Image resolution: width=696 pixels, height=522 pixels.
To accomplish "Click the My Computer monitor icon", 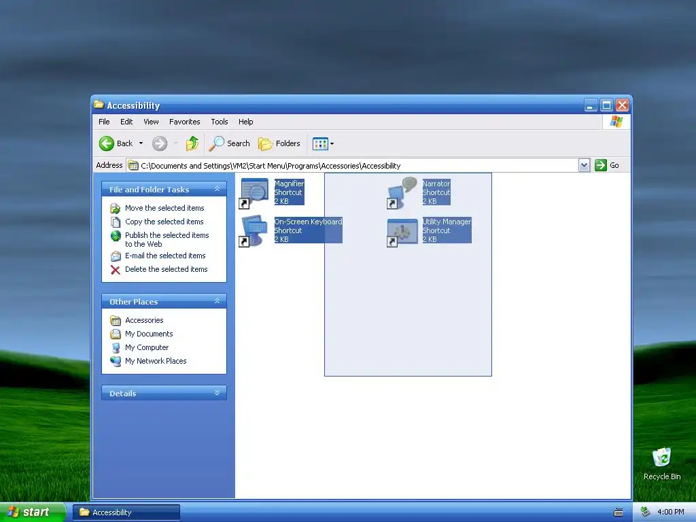I will click(116, 347).
